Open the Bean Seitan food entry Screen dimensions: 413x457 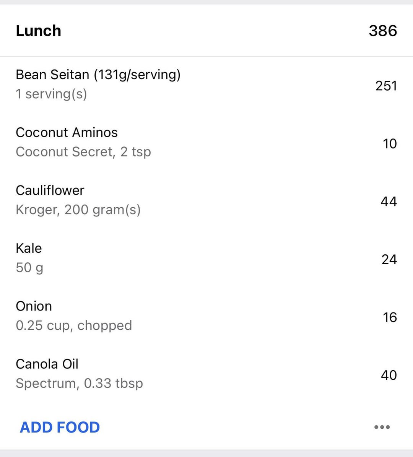click(x=206, y=85)
